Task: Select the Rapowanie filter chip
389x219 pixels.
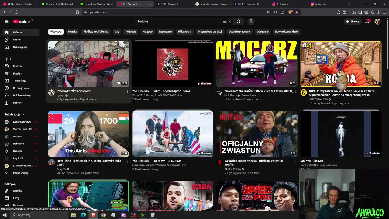Action: pyautogui.click(x=165, y=31)
